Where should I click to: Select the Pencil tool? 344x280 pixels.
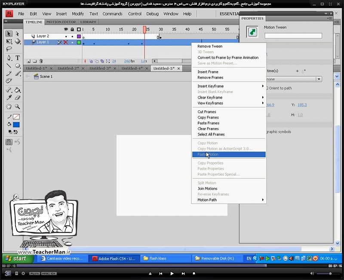point(9,73)
